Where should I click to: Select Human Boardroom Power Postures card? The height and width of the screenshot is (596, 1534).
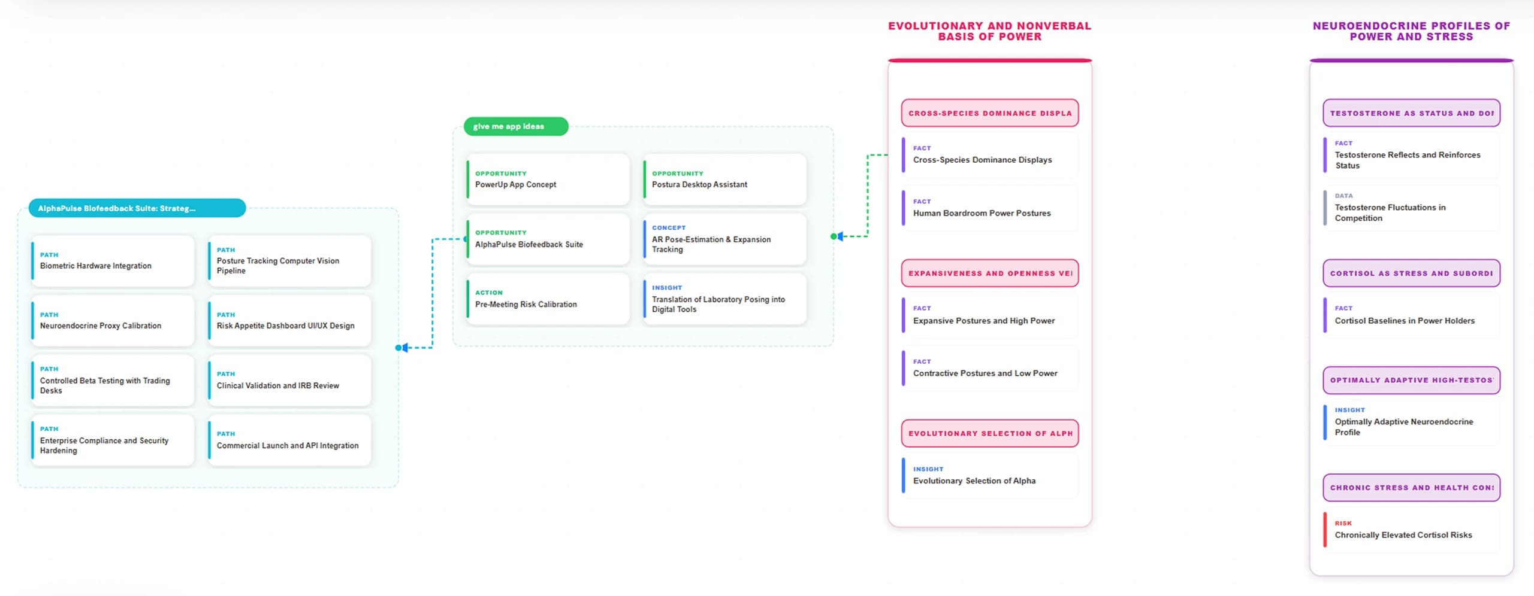click(990, 208)
